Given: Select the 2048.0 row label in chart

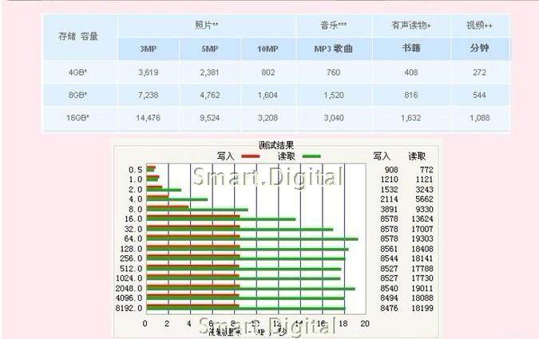Looking at the screenshot, I should pyautogui.click(x=129, y=287).
